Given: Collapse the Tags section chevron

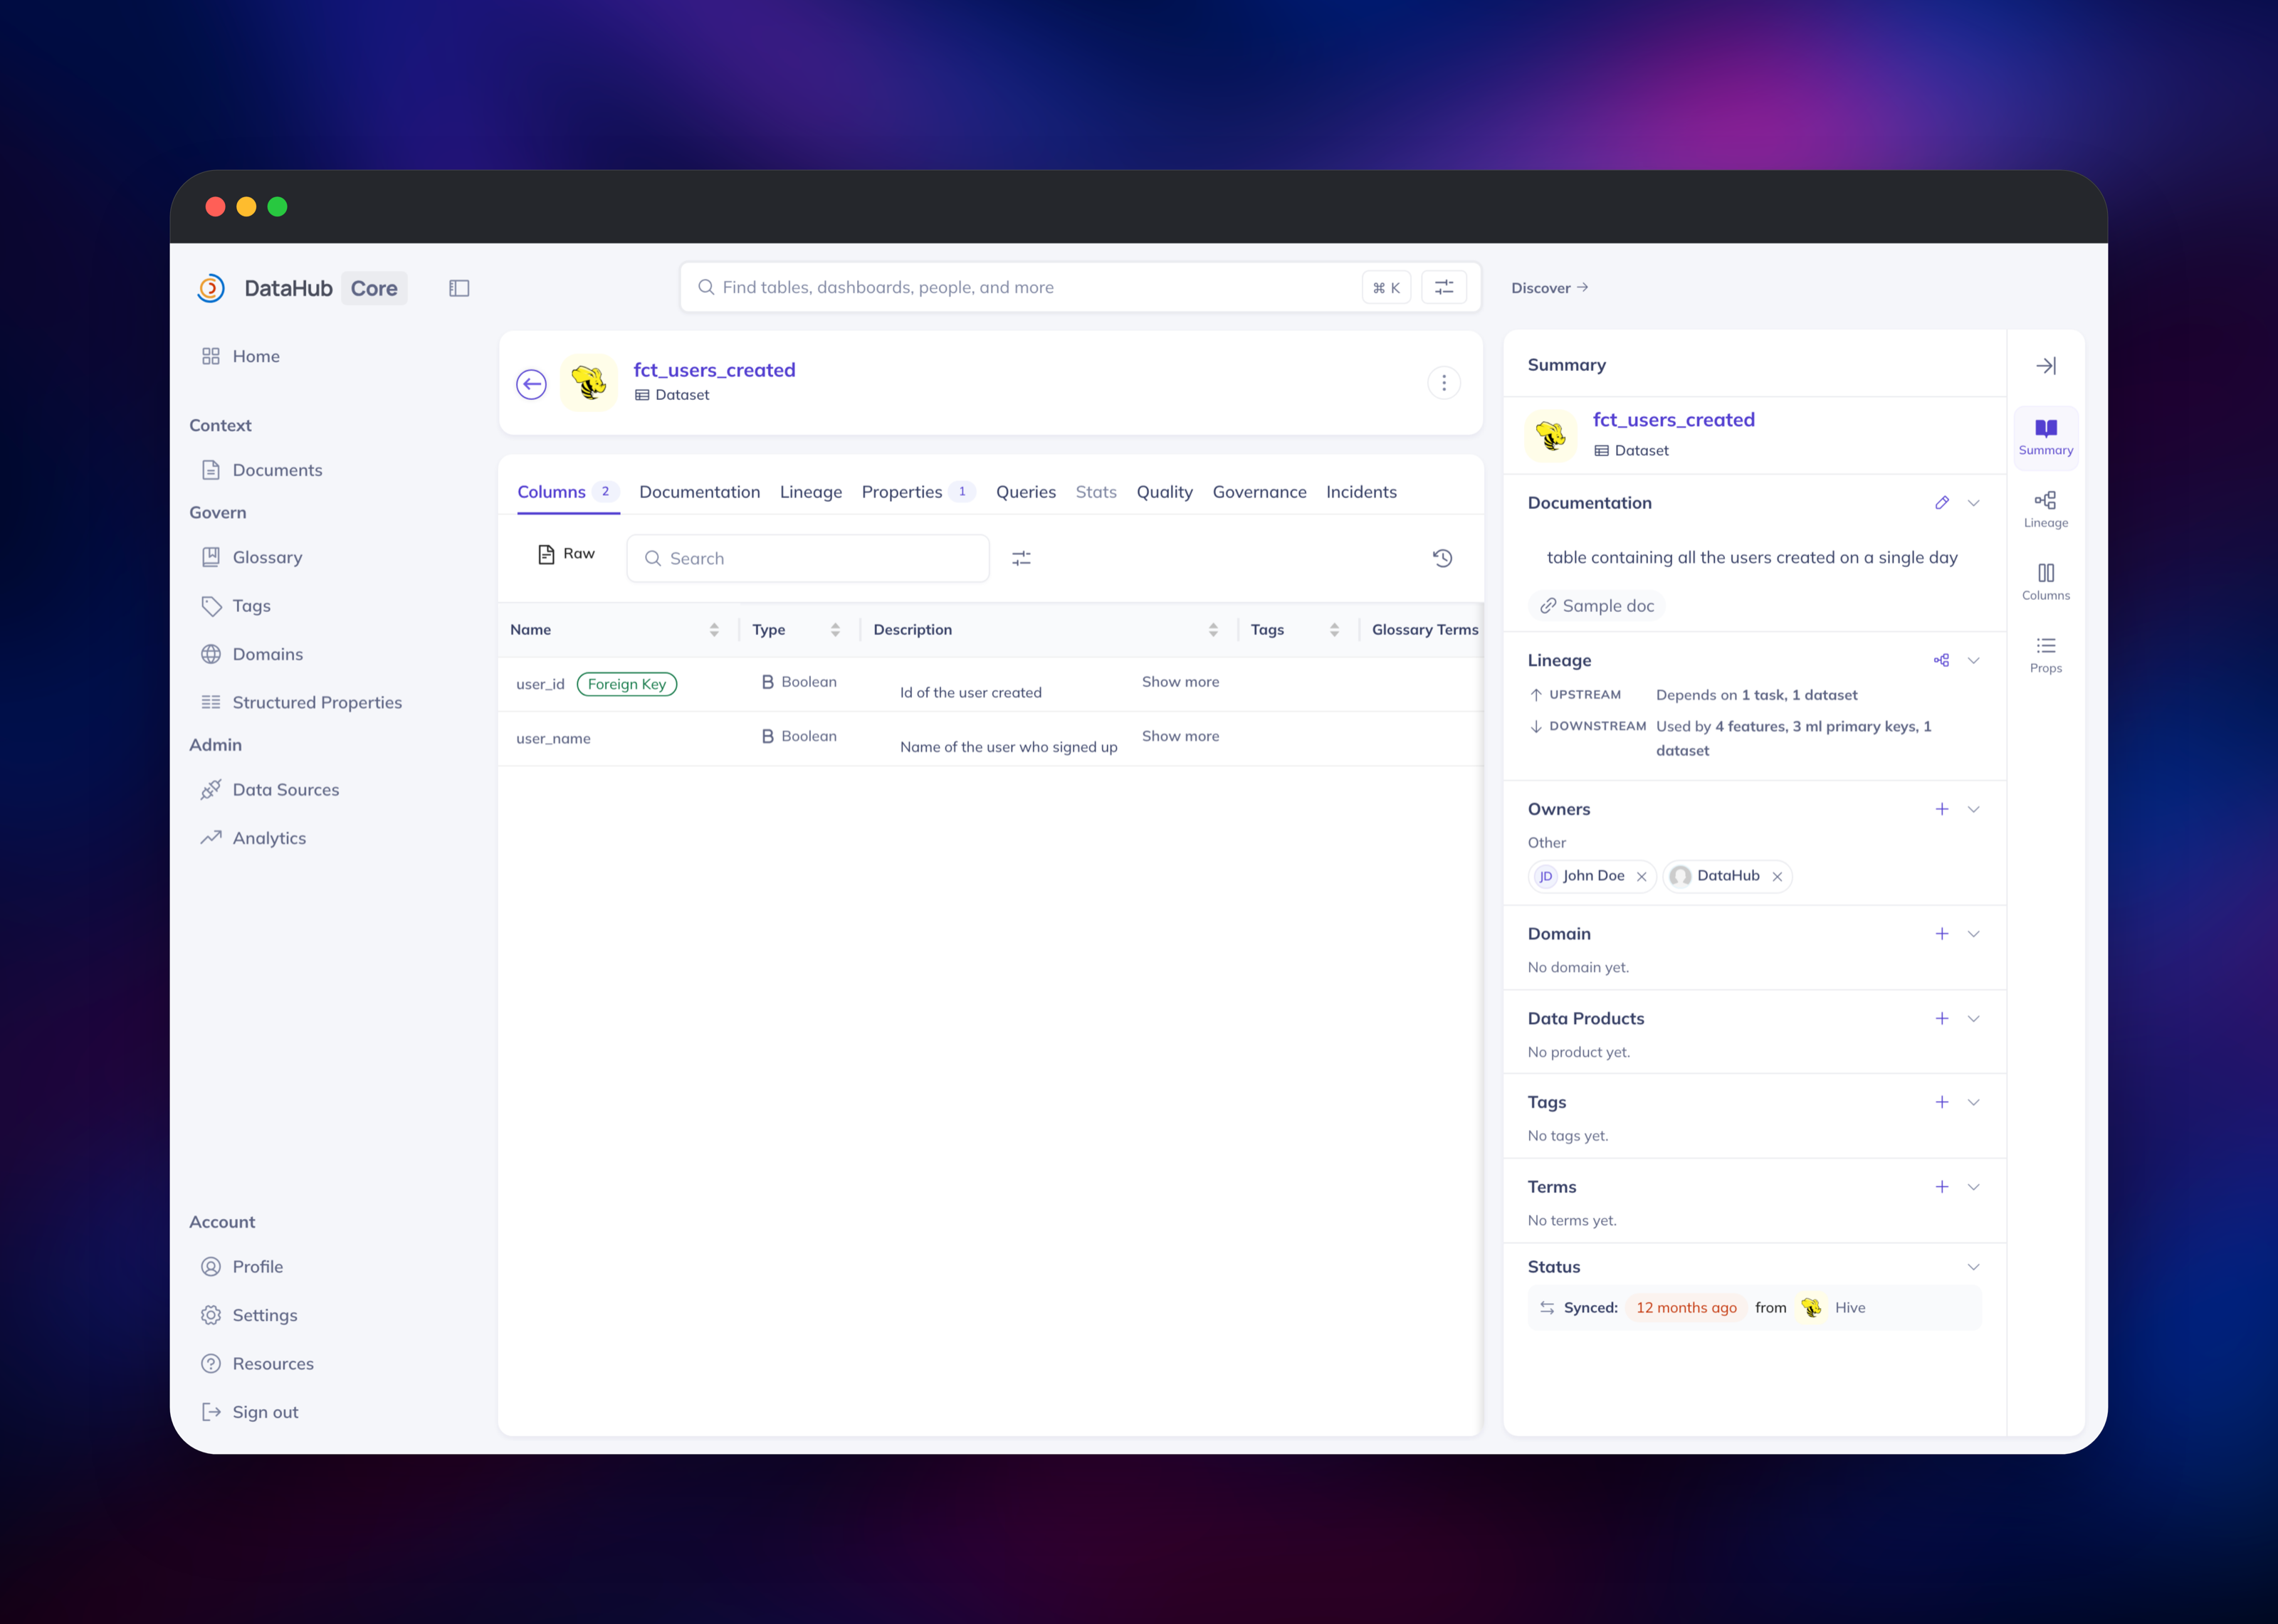Looking at the screenshot, I should point(1974,1102).
